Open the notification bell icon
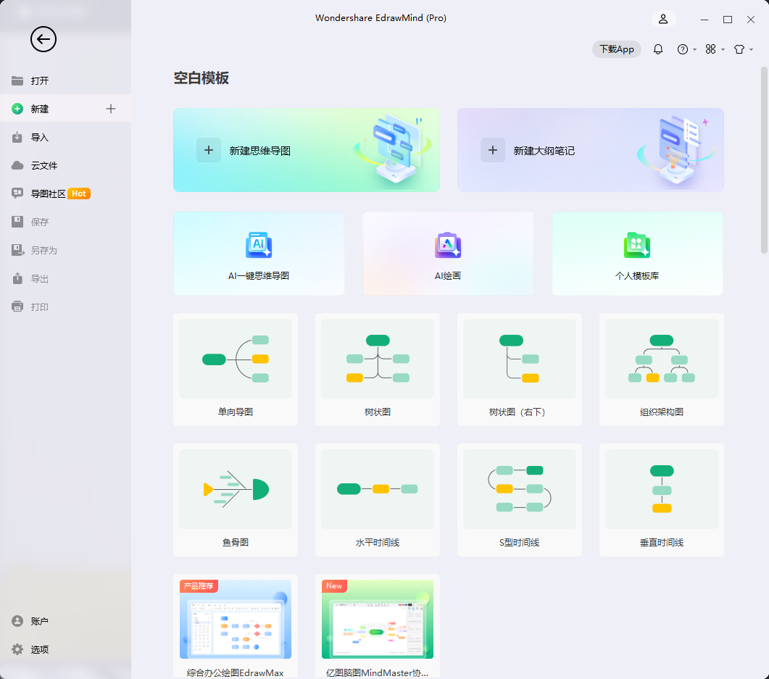The width and height of the screenshot is (769, 679). coord(658,49)
